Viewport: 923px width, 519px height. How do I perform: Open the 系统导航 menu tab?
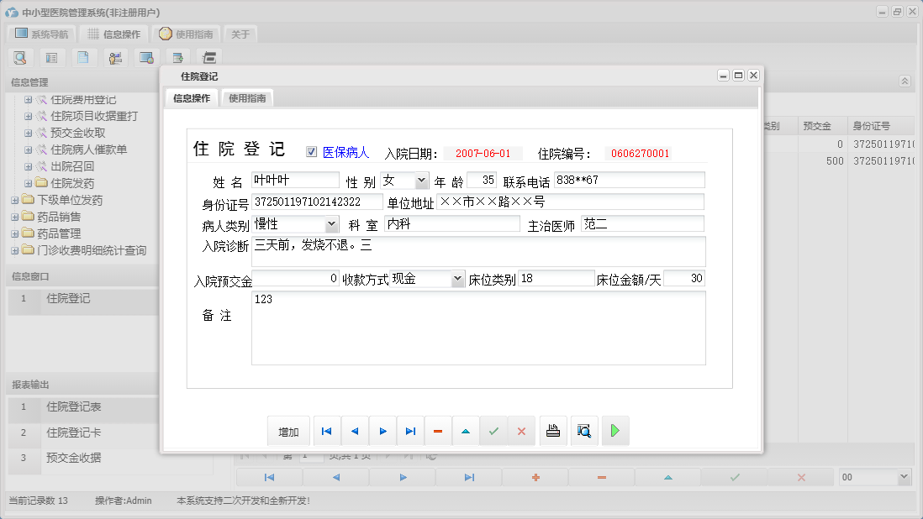[40, 34]
